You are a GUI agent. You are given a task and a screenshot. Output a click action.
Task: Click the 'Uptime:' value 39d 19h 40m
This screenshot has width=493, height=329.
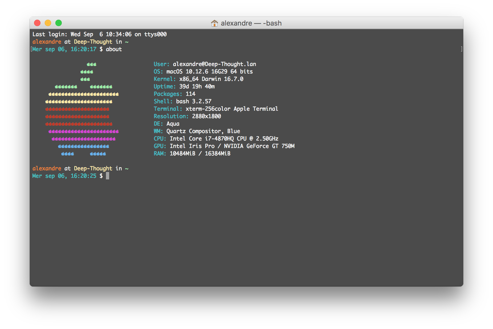pos(197,87)
